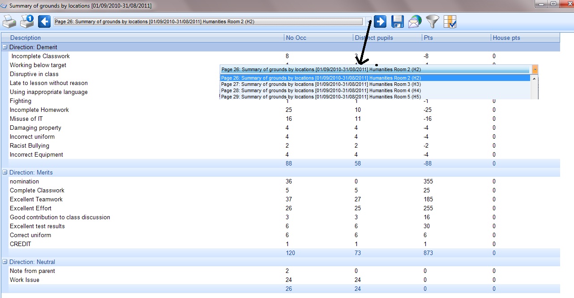Click the print report icon

pos(9,21)
